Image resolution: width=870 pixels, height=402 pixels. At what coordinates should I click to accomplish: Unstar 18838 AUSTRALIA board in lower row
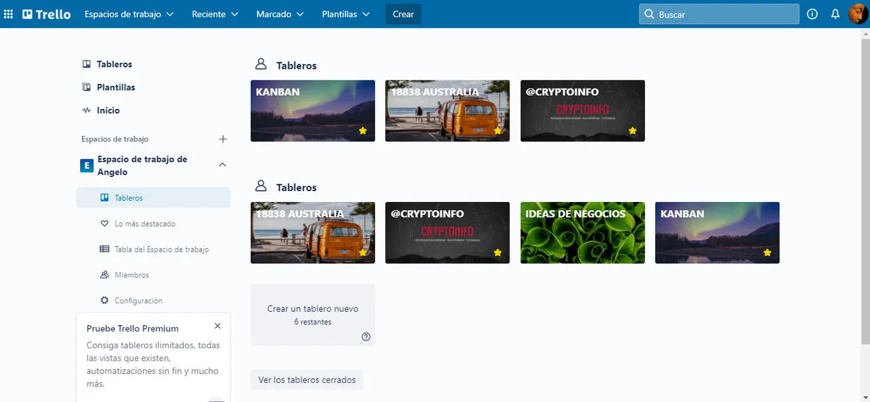pos(363,252)
